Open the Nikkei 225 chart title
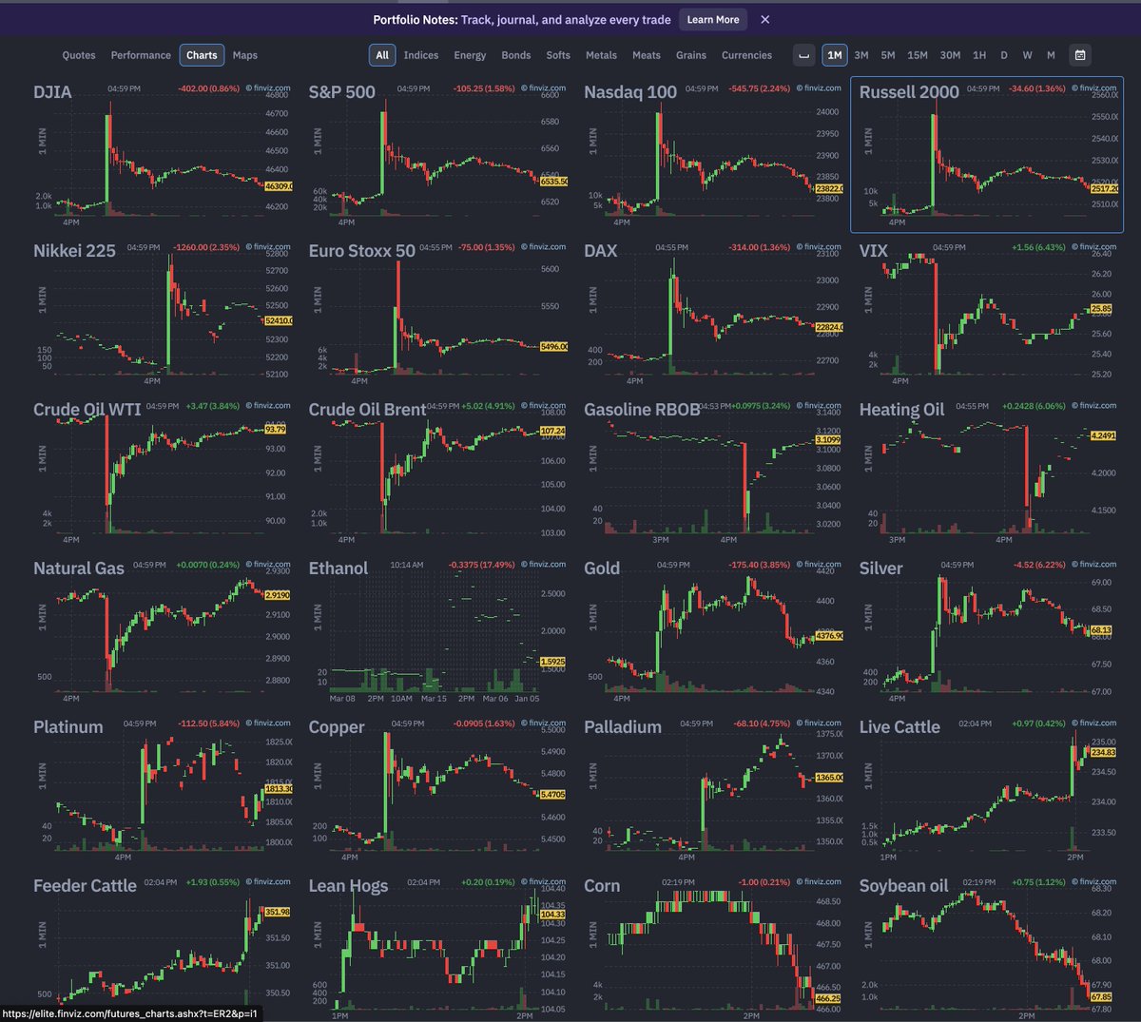Viewport: 1141px width, 1022px height. pos(74,251)
